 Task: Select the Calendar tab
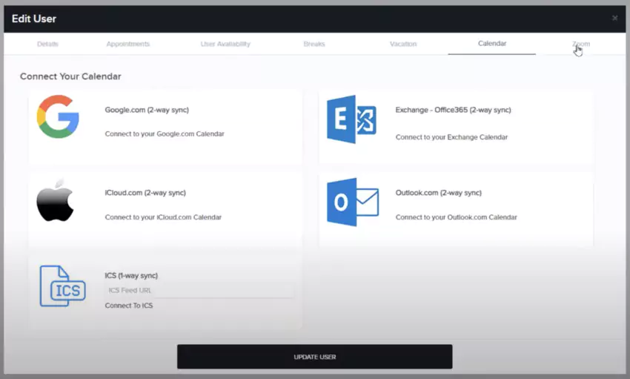[492, 44]
